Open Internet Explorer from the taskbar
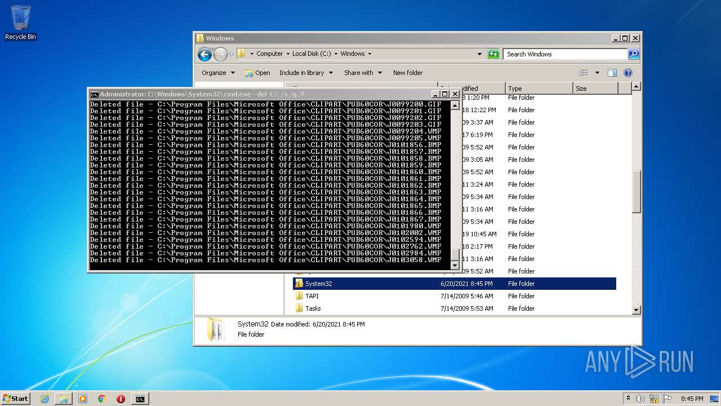 coord(44,399)
